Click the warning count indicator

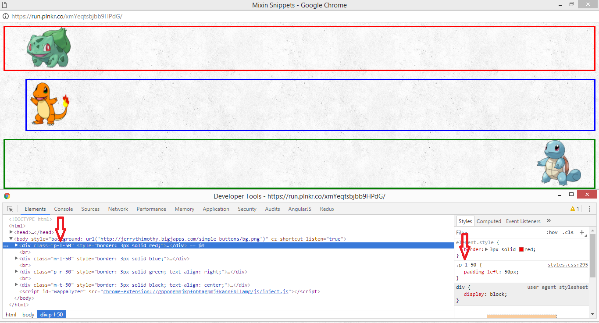(x=574, y=209)
